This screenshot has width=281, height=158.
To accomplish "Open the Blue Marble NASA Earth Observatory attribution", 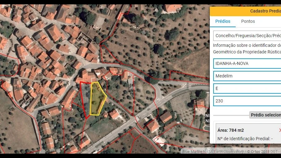I will [x=213, y=152].
